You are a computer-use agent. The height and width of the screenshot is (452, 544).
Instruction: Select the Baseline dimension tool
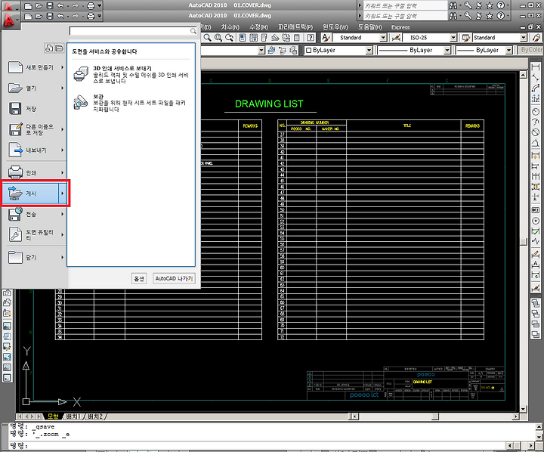[536, 166]
